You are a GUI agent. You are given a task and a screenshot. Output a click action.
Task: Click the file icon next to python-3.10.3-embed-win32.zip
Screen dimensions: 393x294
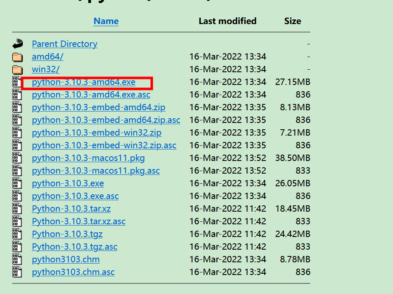[x=17, y=133]
